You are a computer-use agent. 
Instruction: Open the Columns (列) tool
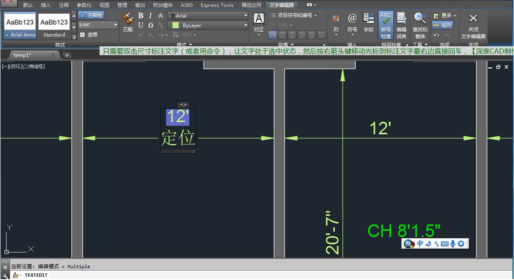pyautogui.click(x=336, y=24)
